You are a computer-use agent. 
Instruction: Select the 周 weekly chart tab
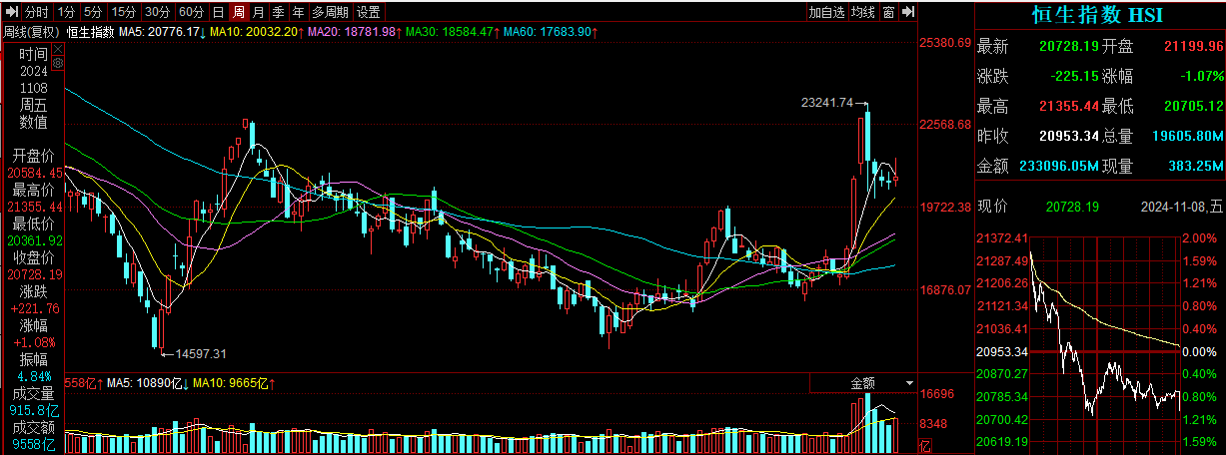pos(238,12)
